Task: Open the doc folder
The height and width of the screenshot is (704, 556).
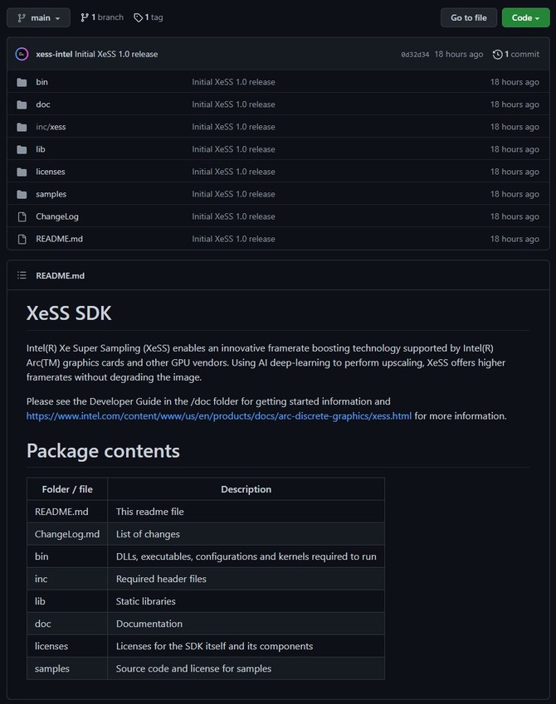Action: tap(43, 104)
